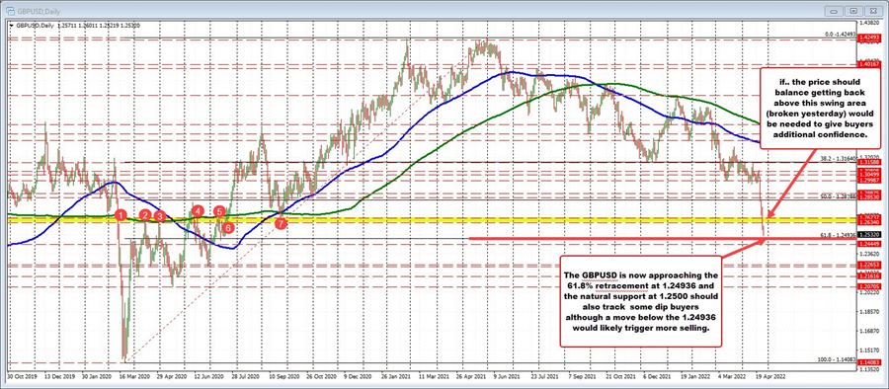Select the red price label 1.20705

tap(868, 287)
